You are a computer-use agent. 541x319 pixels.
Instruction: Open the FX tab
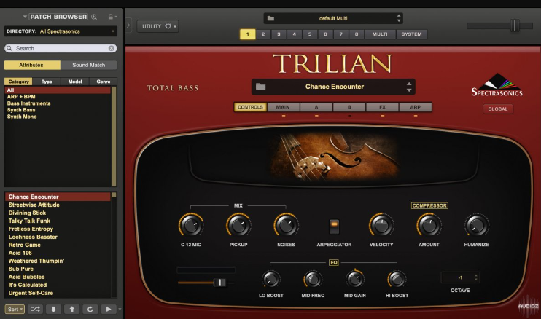pyautogui.click(x=382, y=107)
